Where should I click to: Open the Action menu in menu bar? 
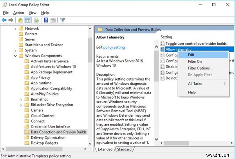[x=18, y=12]
